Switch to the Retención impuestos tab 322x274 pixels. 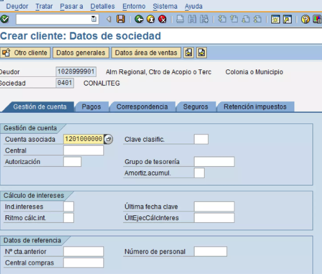pyautogui.click(x=255, y=107)
